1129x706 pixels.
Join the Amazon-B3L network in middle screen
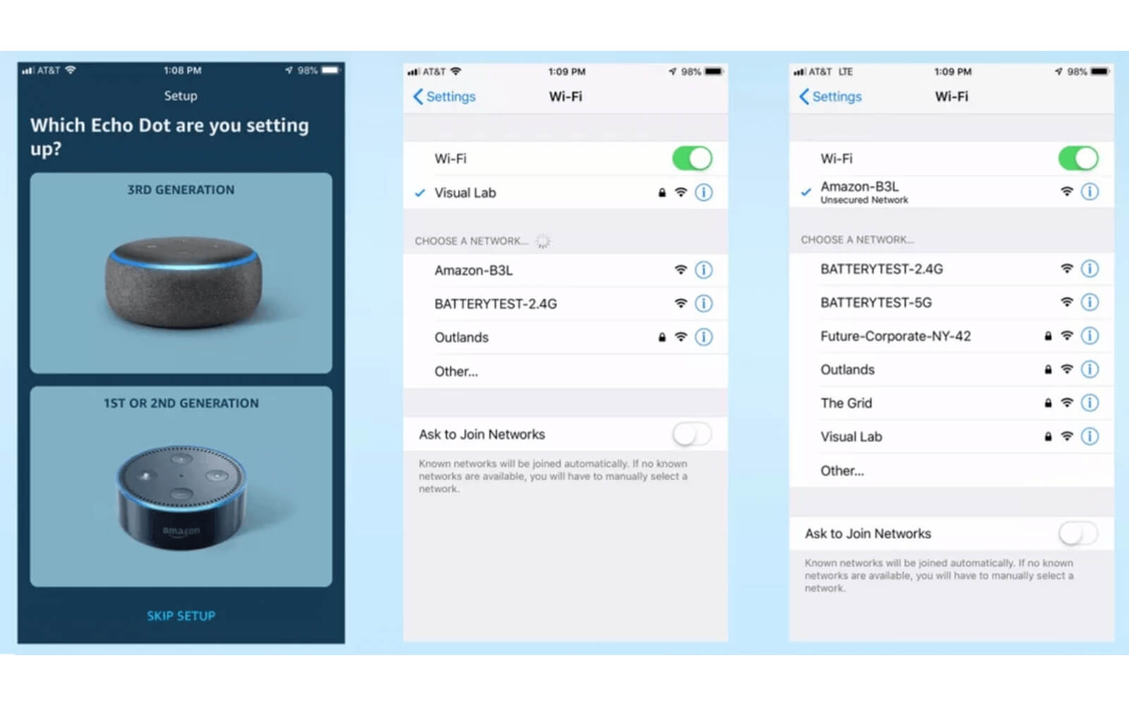tap(473, 270)
